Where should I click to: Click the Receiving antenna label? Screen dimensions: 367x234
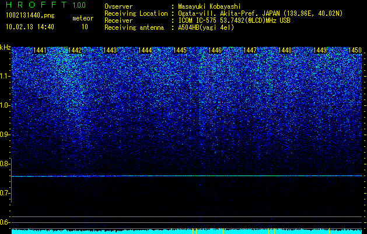pos(134,27)
